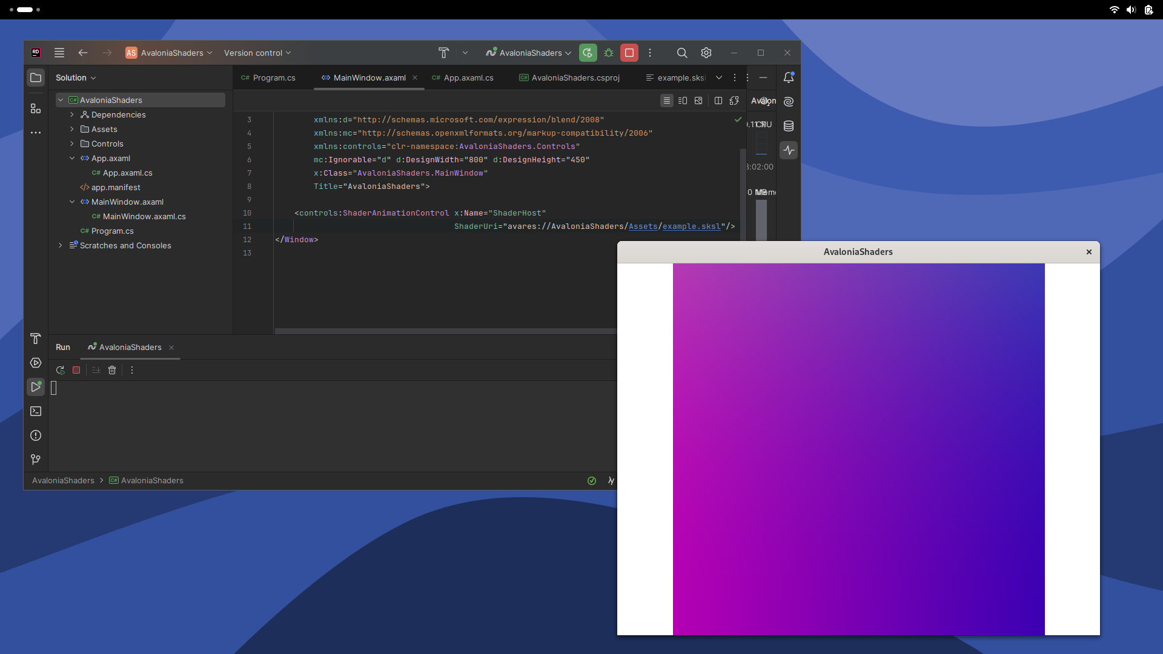This screenshot has width=1163, height=654.
Task: Expand the Controls folder in solution tree
Action: coord(70,143)
